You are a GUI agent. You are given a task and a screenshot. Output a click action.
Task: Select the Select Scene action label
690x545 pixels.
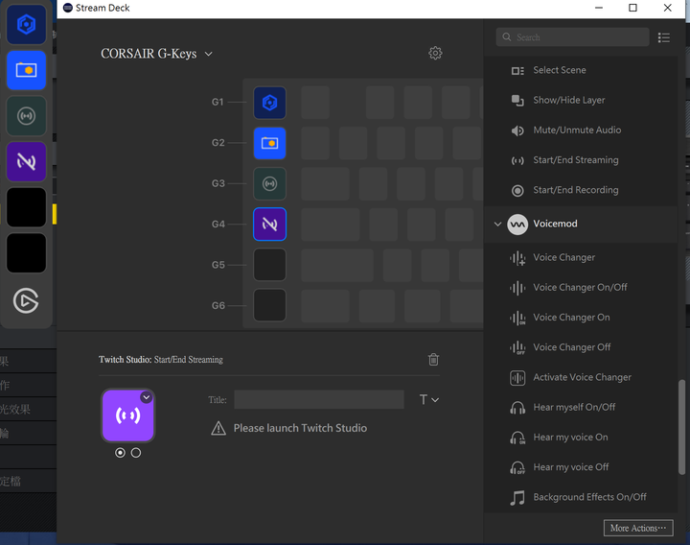coord(560,70)
